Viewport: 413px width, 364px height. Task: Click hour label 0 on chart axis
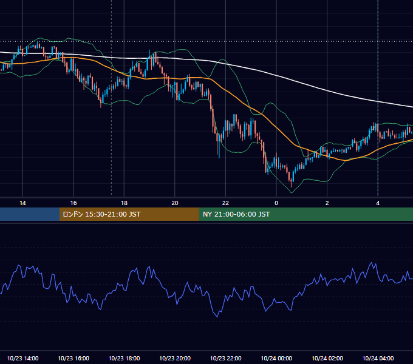tap(276, 203)
